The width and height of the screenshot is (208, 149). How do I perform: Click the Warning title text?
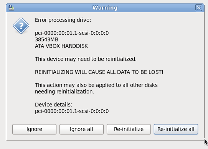105,8
